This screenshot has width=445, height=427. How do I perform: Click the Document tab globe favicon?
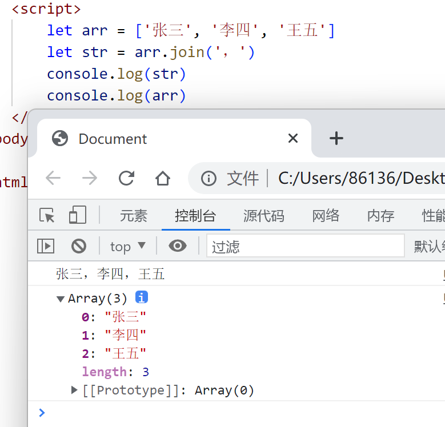pyautogui.click(x=60, y=138)
